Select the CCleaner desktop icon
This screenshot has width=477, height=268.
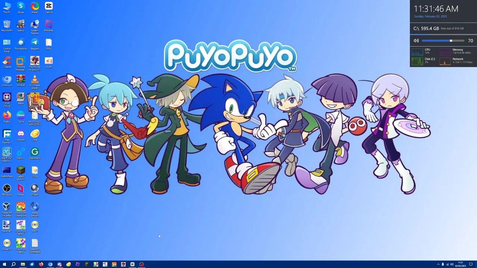(x=7, y=61)
